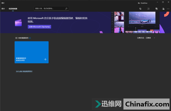Click the Install Microsoft Clipchamp button
Screen dimensions: 171x111
(39, 27)
